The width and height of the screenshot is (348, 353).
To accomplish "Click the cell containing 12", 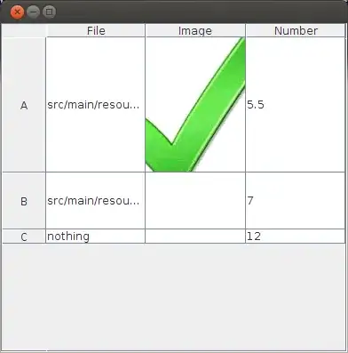I will 296,237.
